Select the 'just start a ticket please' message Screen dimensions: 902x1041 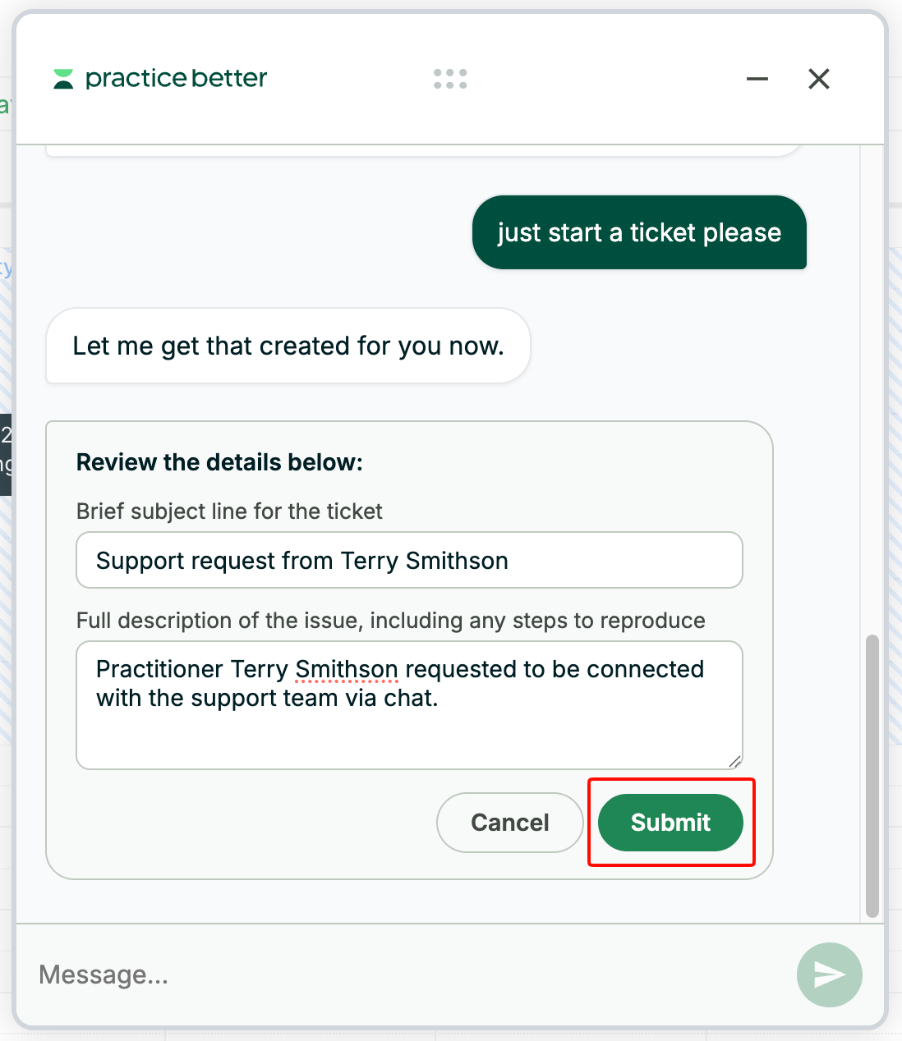click(639, 232)
